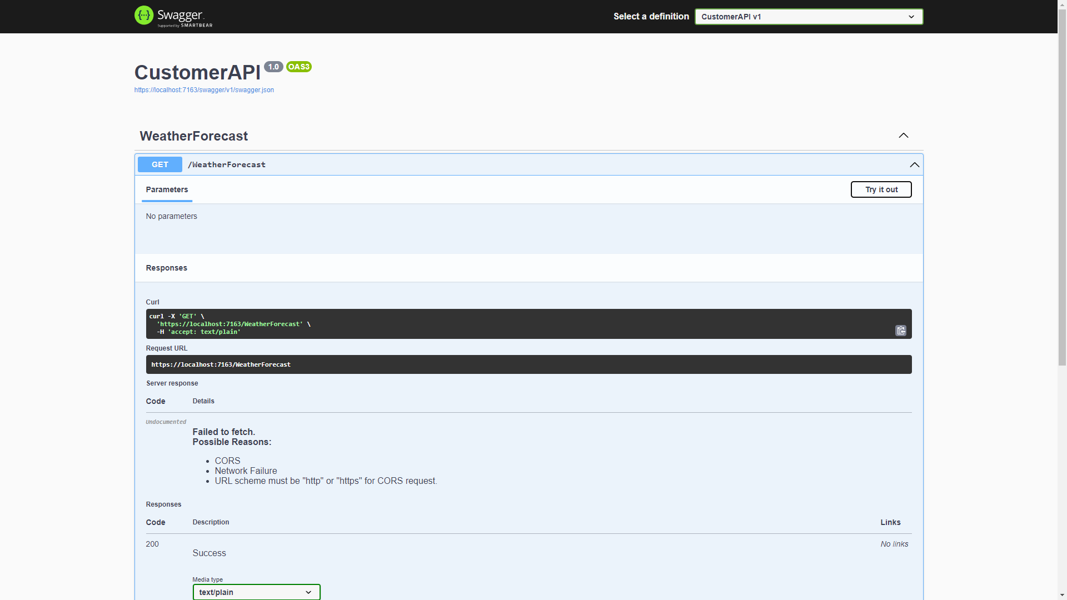Open the text/plain media type dropdown
1067x600 pixels.
point(256,592)
